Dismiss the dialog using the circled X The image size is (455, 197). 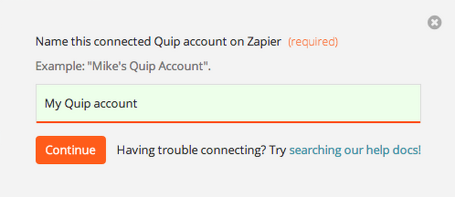(434, 22)
